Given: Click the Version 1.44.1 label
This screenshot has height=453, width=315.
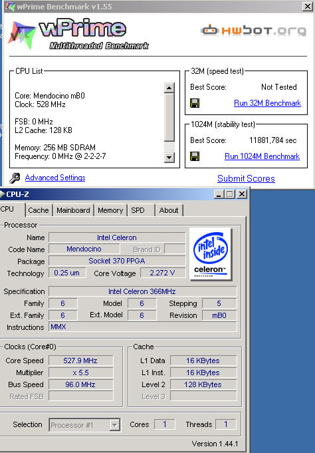Looking at the screenshot, I should (x=215, y=444).
